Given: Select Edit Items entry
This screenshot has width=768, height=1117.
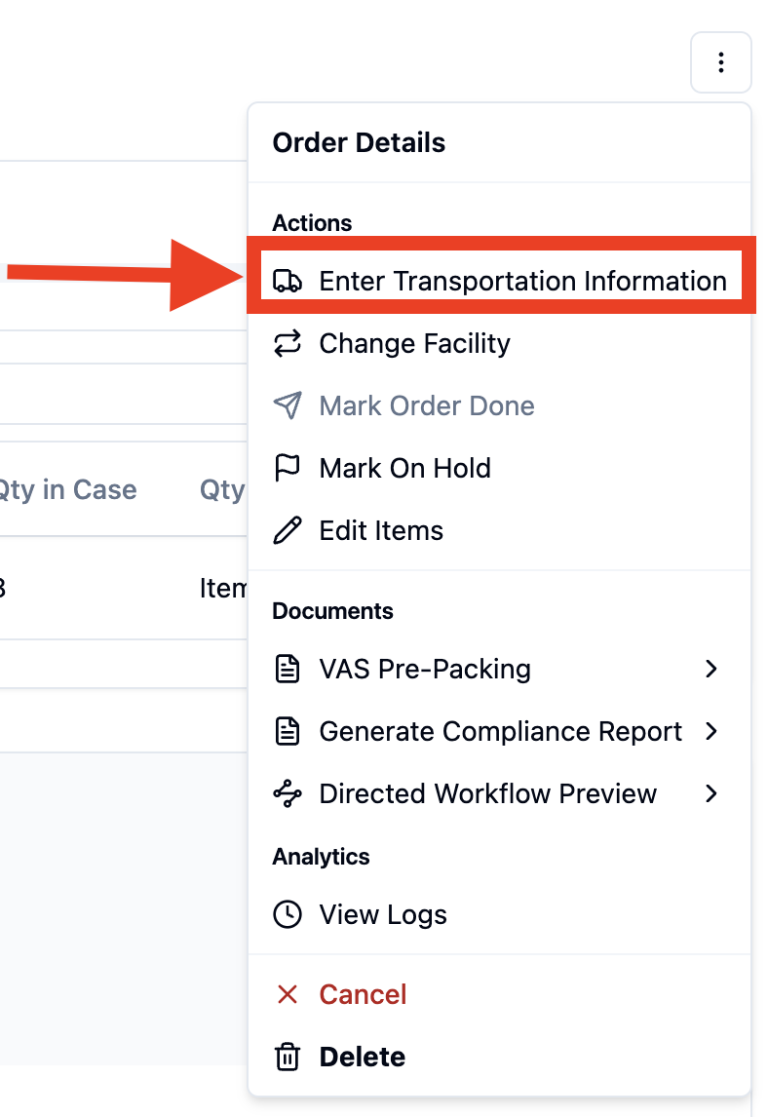Looking at the screenshot, I should (381, 530).
